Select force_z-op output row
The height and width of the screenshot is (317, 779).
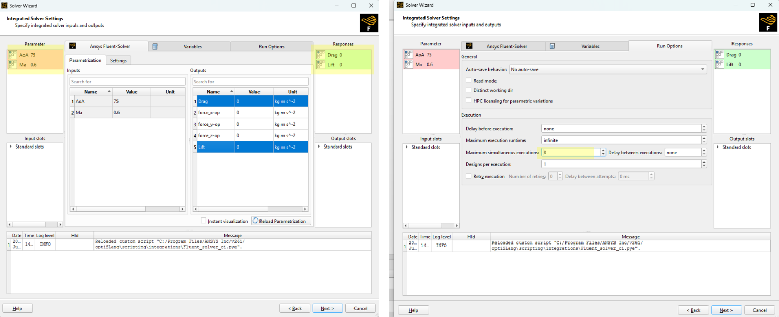pos(250,135)
